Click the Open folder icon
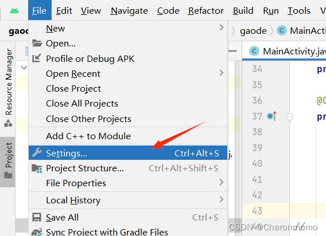Viewport: 326px width, 236px height. point(37,43)
